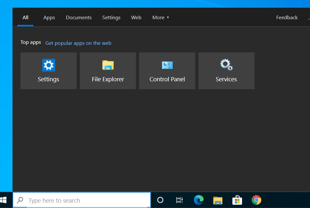This screenshot has width=310, height=208.
Task: Switch to the Web search tab
Action: 136,18
